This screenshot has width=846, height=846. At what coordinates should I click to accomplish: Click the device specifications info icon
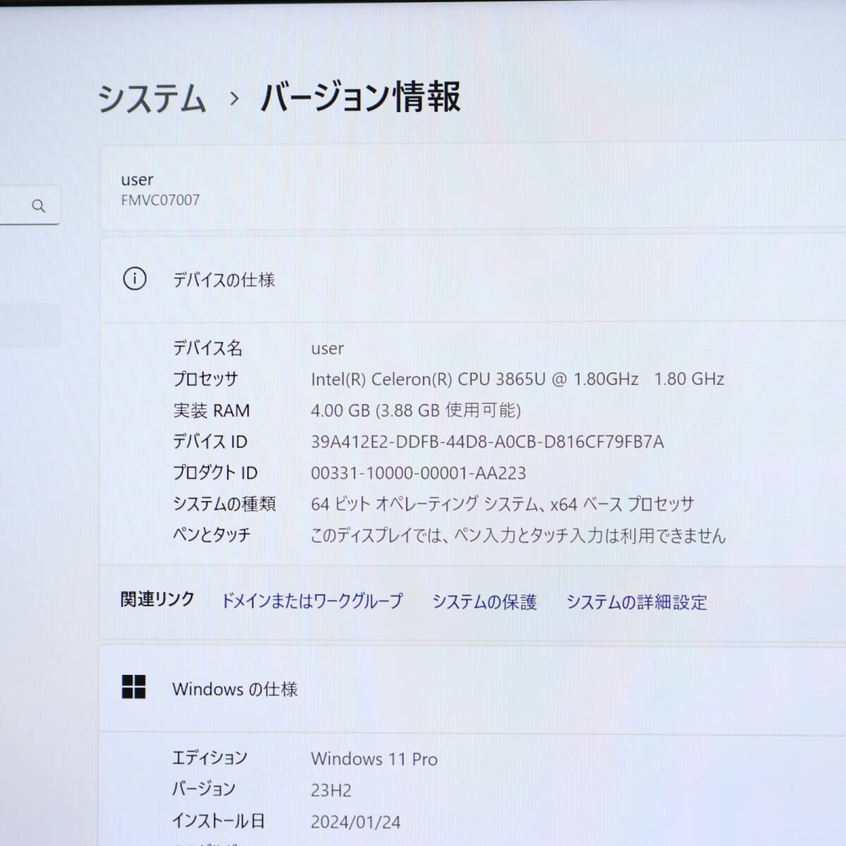pyautogui.click(x=135, y=279)
